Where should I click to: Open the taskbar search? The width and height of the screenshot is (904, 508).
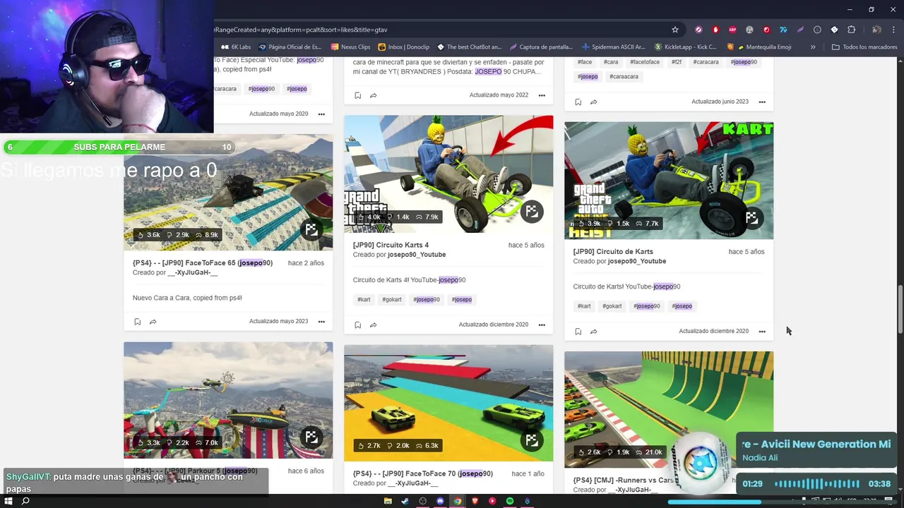tap(25, 501)
